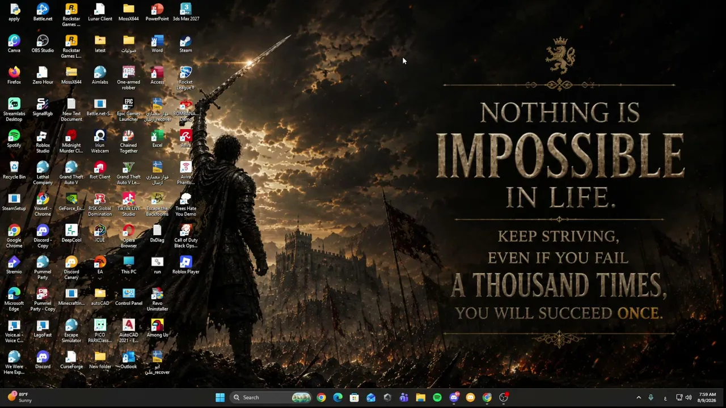Select the 'New folder' desktop folder
726x408 pixels.
tap(100, 361)
